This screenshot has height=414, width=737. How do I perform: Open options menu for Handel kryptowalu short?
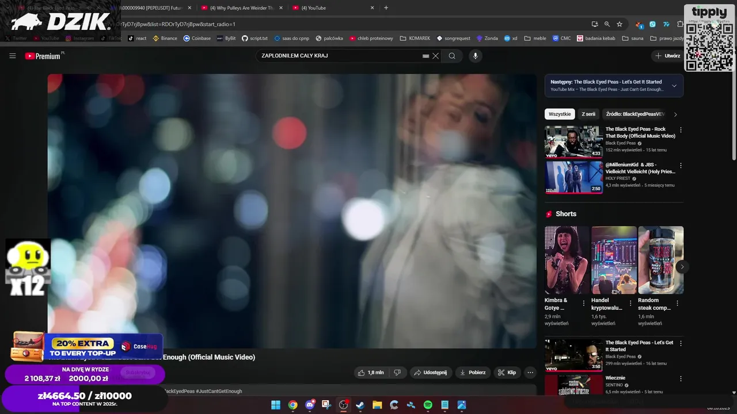(630, 303)
